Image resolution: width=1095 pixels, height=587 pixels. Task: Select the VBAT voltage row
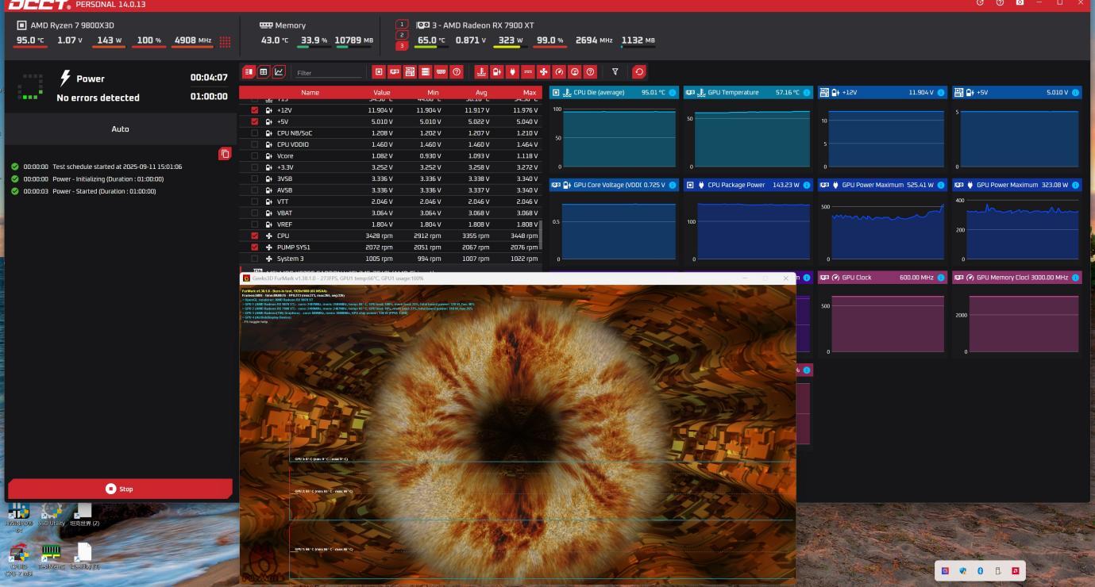(390, 213)
